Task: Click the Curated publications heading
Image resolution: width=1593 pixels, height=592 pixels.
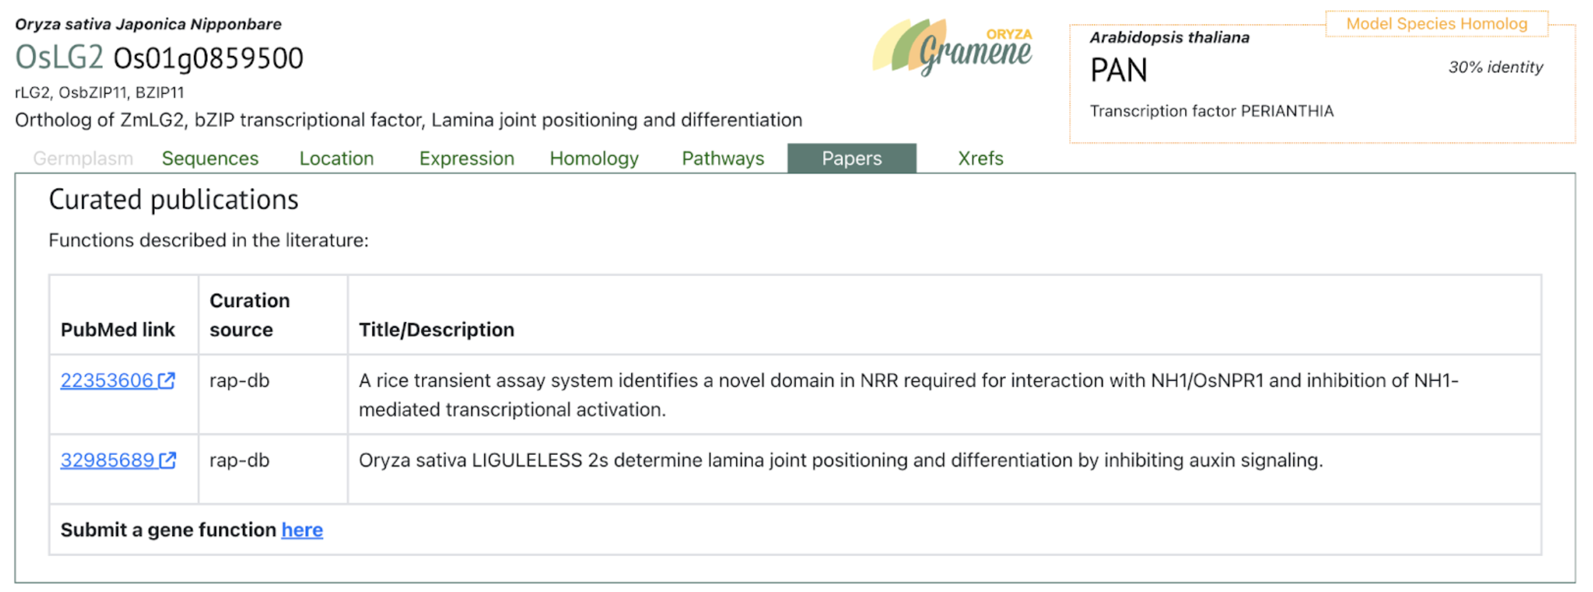Action: pos(174,200)
